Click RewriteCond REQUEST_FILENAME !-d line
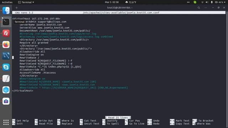Screen dimensions: 228x128 coord(46,64)
